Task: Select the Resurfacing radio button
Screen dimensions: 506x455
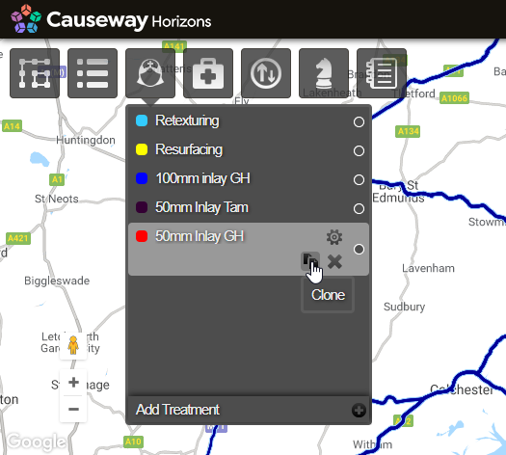Action: [x=359, y=150]
